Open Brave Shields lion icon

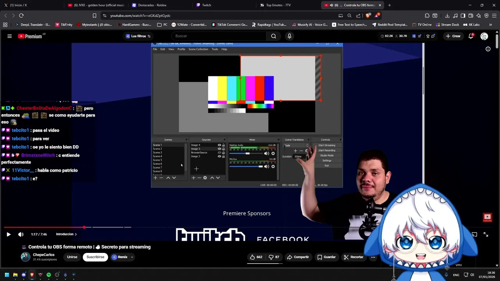(x=368, y=16)
